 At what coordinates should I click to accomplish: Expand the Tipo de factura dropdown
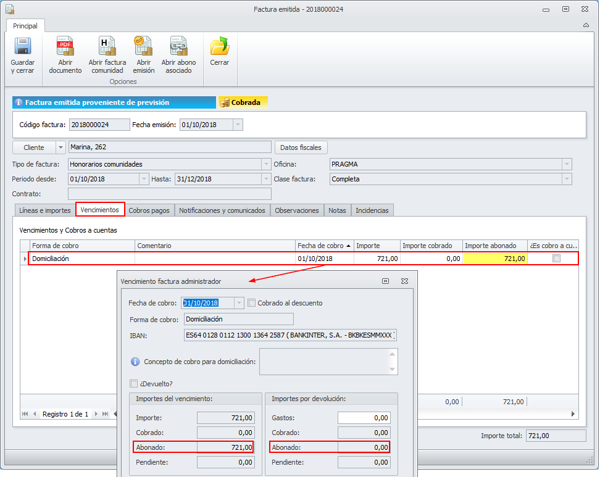266,164
